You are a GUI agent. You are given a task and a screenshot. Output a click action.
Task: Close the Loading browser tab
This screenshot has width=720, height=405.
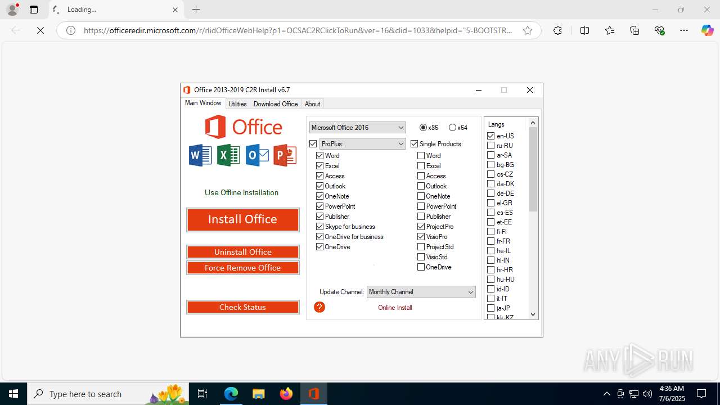[x=175, y=10]
